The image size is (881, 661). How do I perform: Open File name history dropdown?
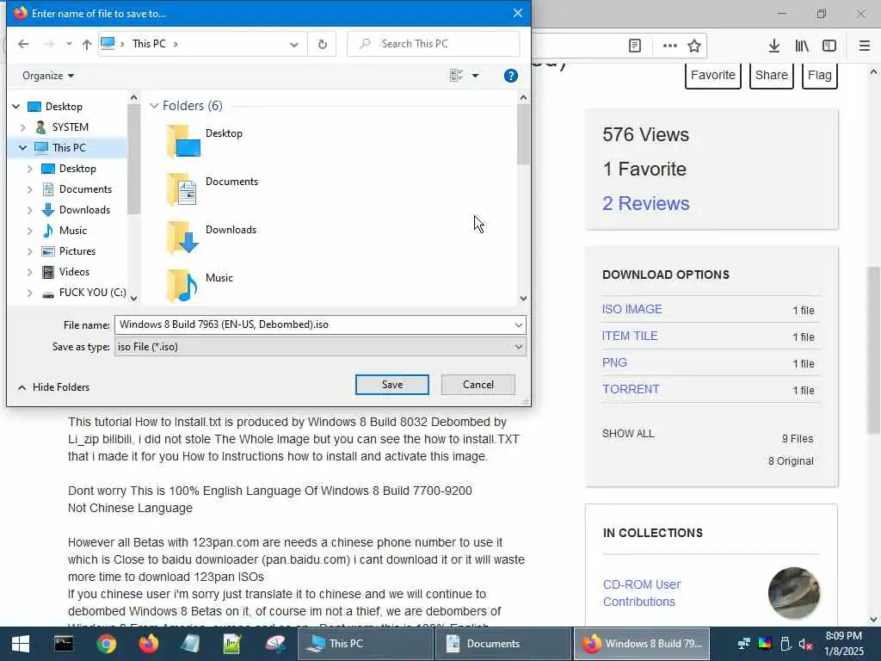pyautogui.click(x=518, y=324)
